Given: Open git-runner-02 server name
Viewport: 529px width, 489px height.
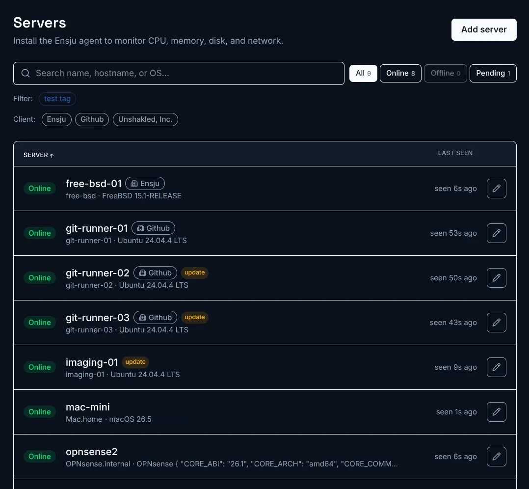Looking at the screenshot, I should [x=98, y=273].
